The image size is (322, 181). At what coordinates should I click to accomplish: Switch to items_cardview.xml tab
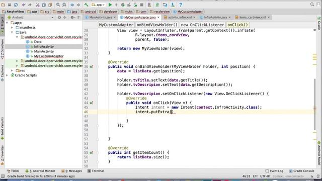[253, 17]
